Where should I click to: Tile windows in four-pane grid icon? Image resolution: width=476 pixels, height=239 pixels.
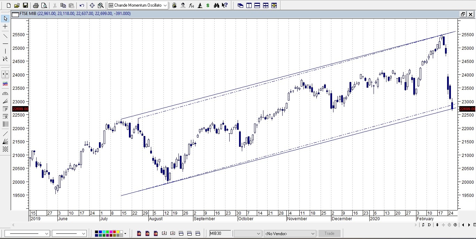click(266, 5)
